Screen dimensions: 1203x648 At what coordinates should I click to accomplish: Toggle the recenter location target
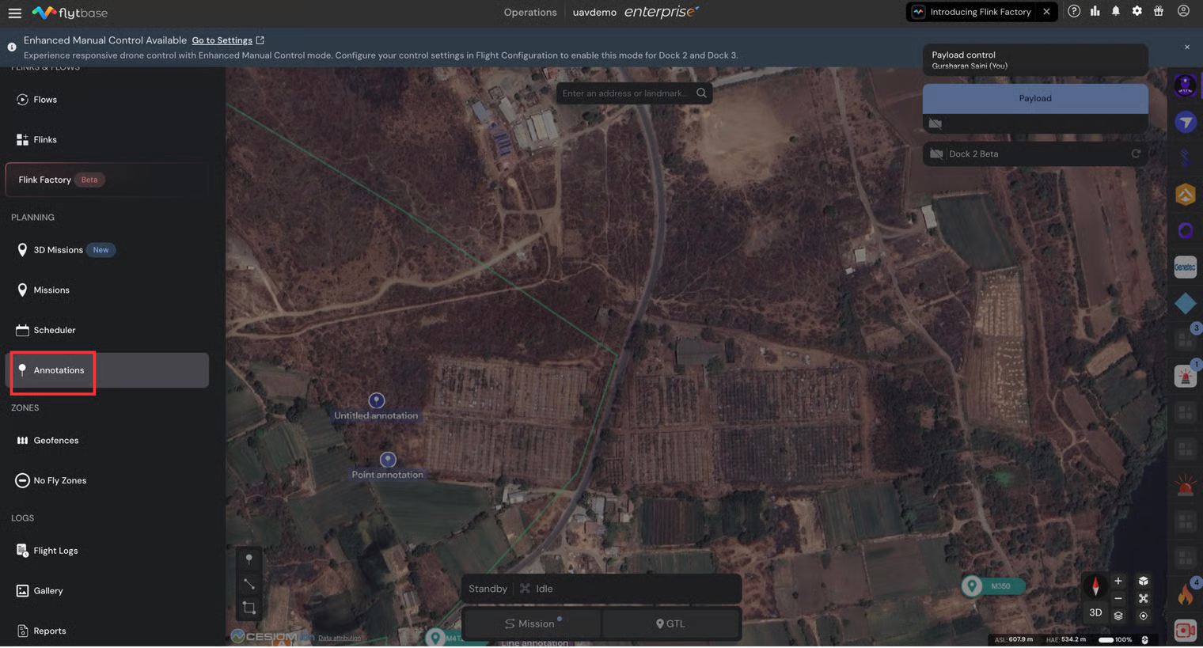pyautogui.click(x=1143, y=616)
